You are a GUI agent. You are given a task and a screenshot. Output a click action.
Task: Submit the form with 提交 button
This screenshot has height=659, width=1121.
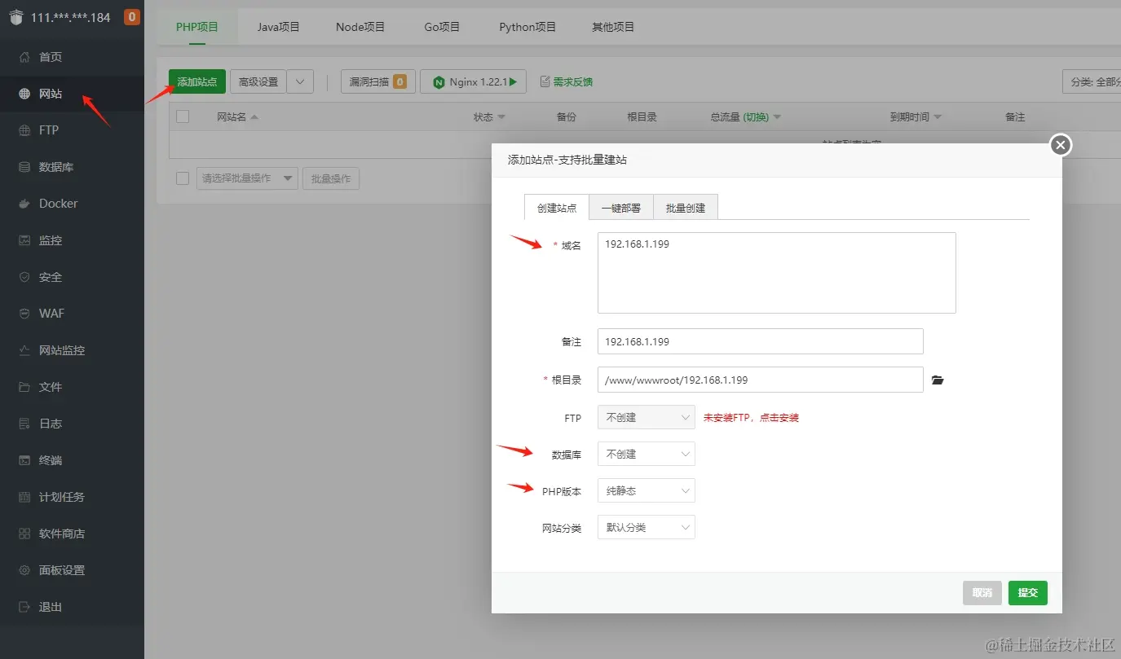click(1028, 592)
